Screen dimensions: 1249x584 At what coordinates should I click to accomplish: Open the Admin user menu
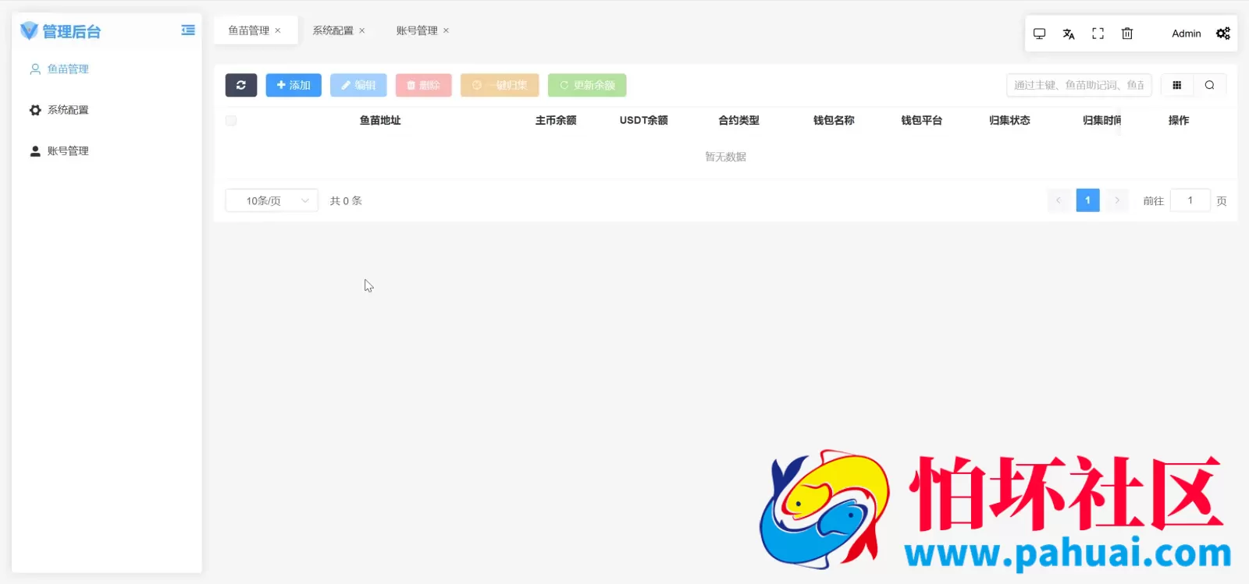coord(1186,34)
